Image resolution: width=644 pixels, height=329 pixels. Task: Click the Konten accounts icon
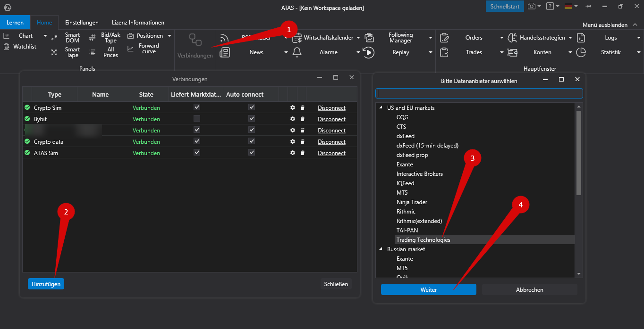click(x=512, y=52)
